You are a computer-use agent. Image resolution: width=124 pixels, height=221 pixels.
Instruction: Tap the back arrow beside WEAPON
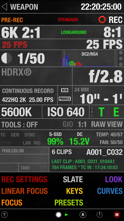(x=4, y=7)
